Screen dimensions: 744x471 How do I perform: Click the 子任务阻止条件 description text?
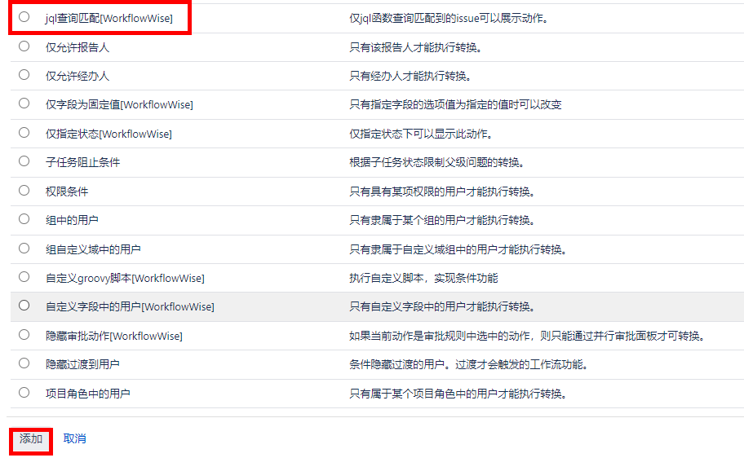pyautogui.click(x=436, y=163)
